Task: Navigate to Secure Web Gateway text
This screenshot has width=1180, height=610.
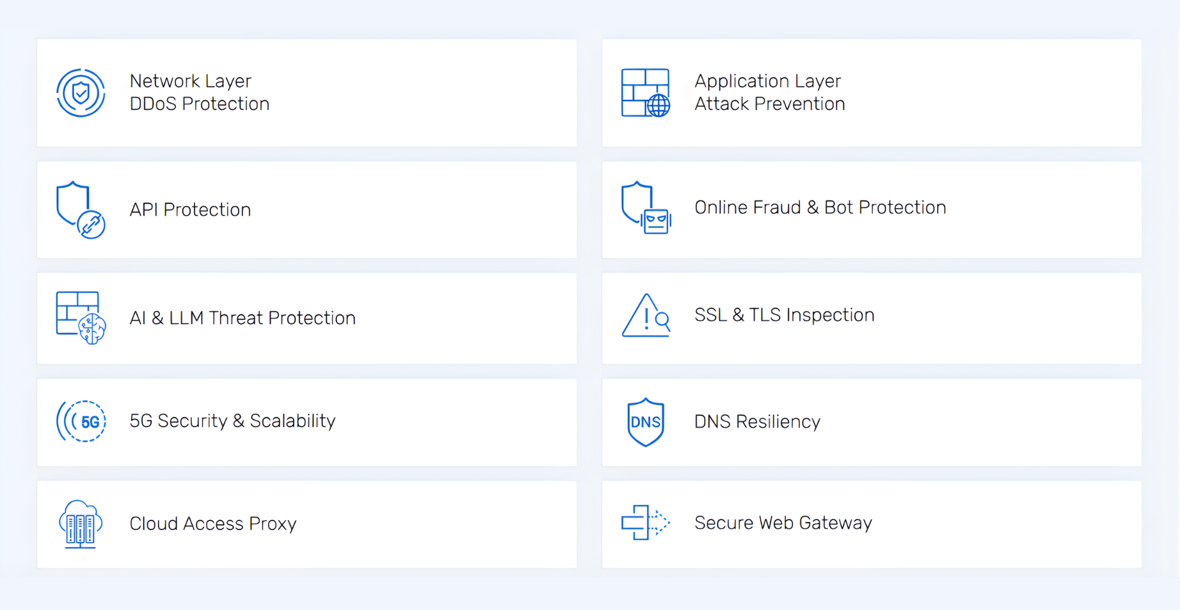Action: click(x=783, y=523)
